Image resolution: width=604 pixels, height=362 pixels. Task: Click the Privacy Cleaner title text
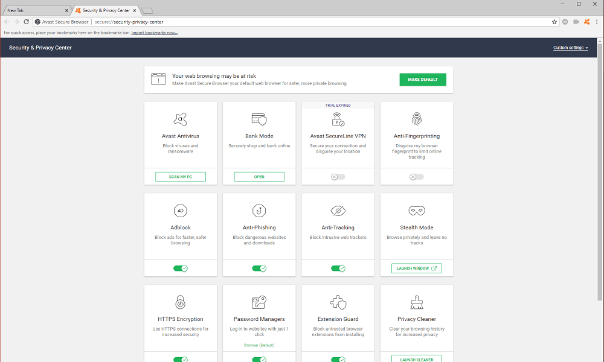point(417,319)
